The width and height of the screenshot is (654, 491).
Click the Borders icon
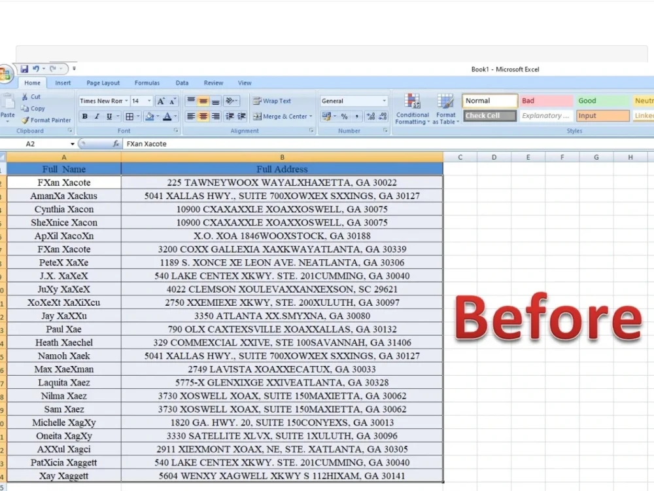tap(129, 117)
